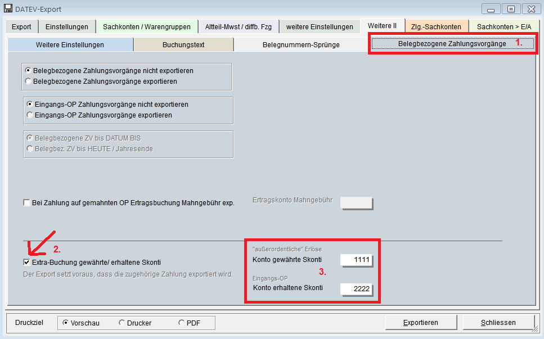The image size is (544, 339).
Task: Click the Druckziel label
Action: [x=29, y=322]
